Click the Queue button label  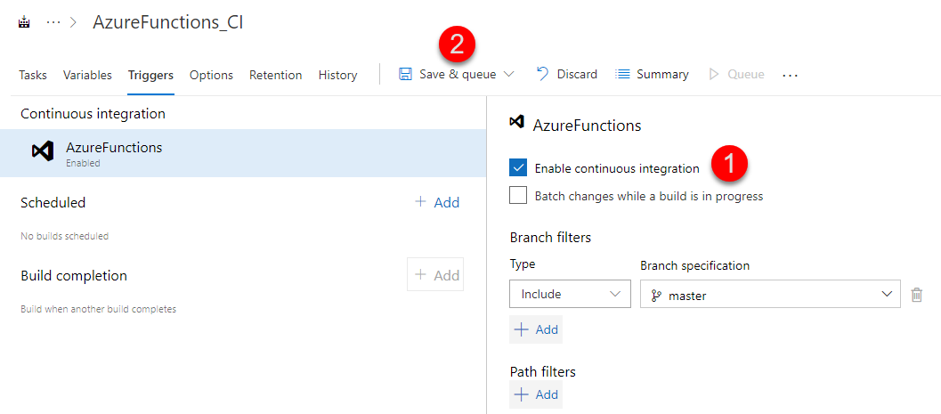[x=746, y=75]
